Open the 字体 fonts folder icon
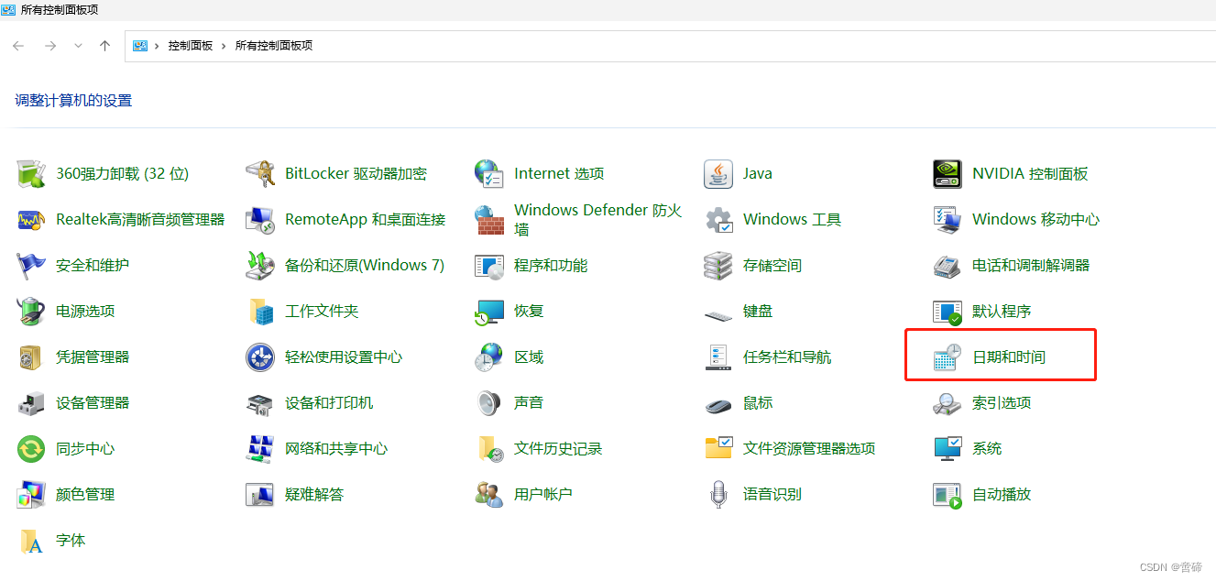Viewport: 1216px width, 581px height. [31, 540]
